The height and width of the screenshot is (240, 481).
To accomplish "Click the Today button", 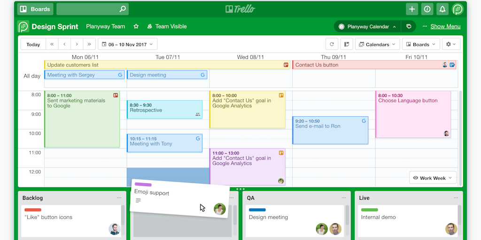I will [33, 45].
